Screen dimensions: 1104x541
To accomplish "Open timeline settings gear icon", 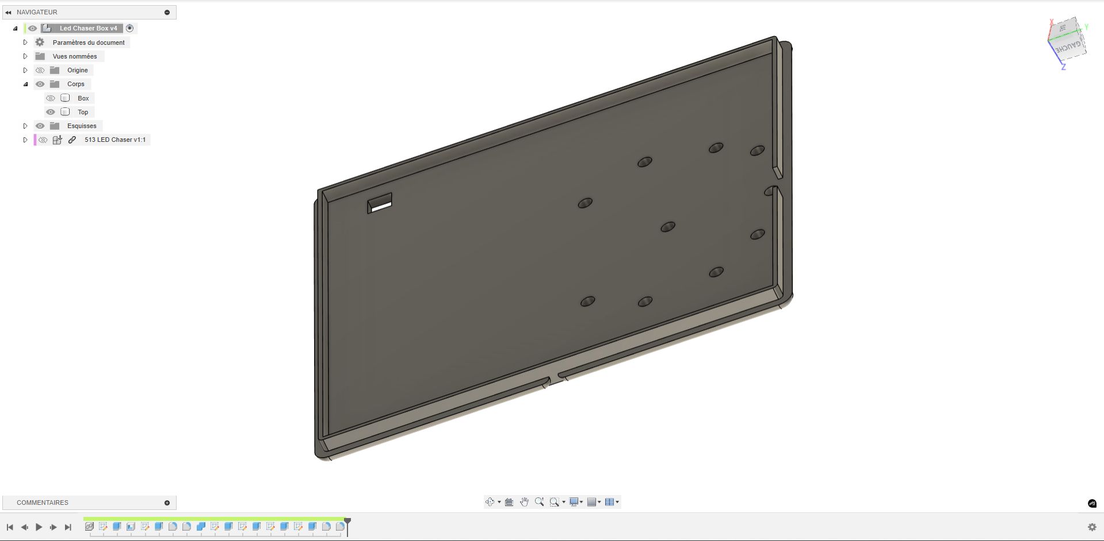I will [x=1092, y=527].
